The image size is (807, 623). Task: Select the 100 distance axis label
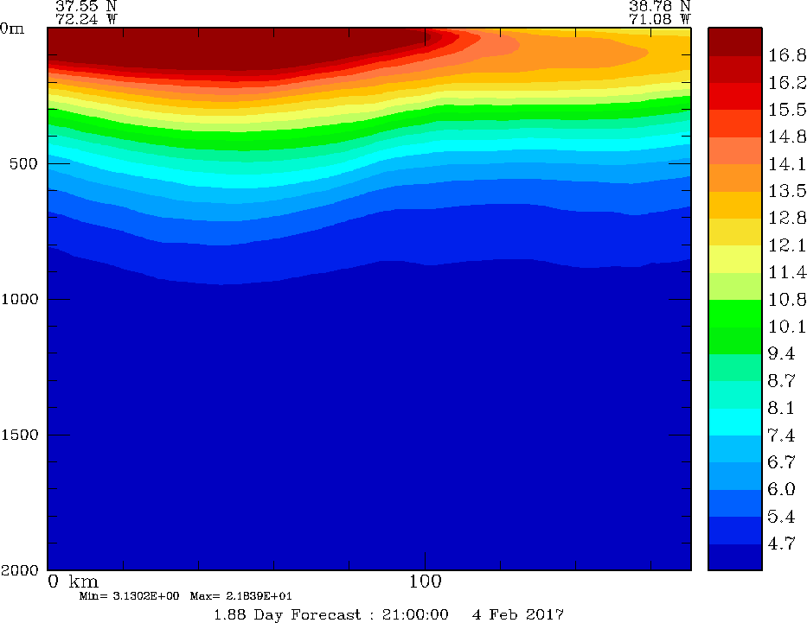coord(425,581)
